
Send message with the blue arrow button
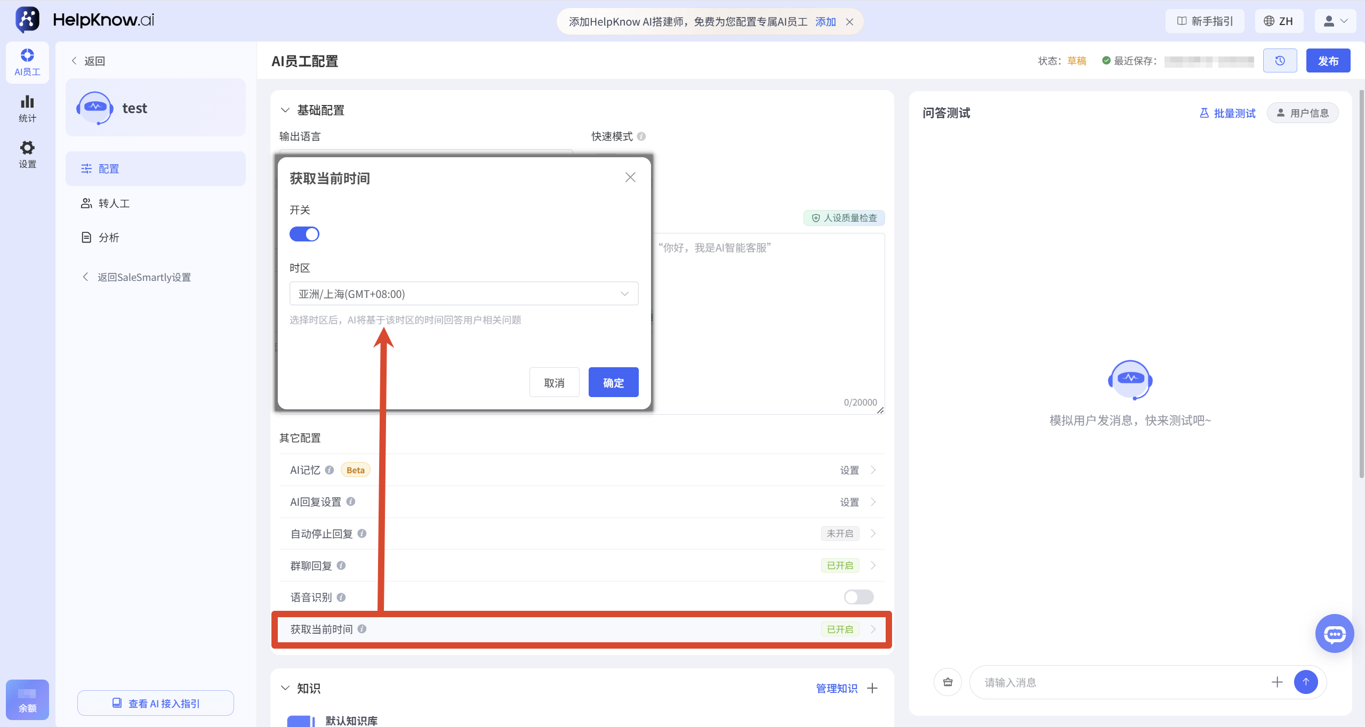[x=1306, y=682]
